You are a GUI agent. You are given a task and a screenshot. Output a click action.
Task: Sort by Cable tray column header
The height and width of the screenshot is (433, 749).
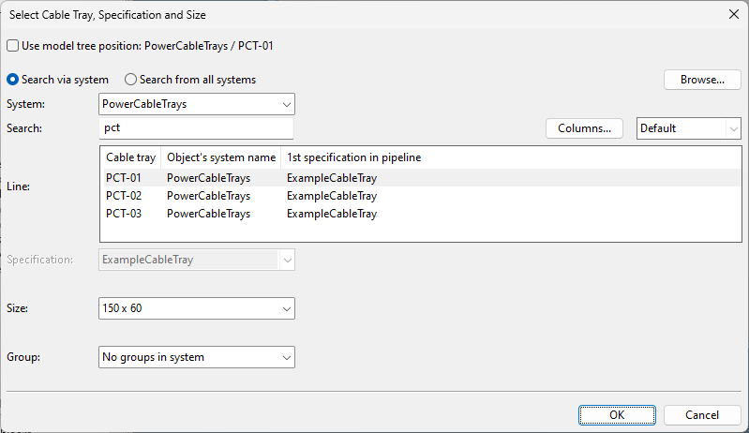tap(130, 157)
